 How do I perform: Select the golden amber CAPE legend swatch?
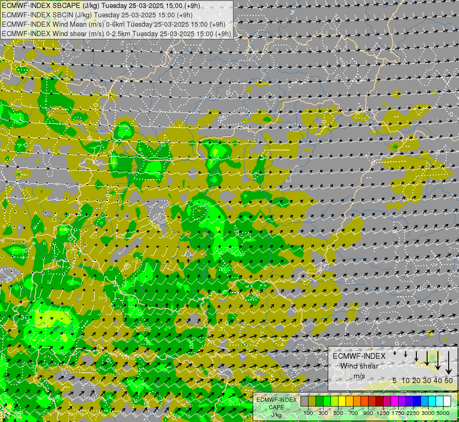(349, 401)
